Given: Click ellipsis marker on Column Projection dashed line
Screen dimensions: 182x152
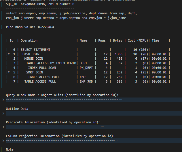Looking at the screenshot, I should click(117, 141).
